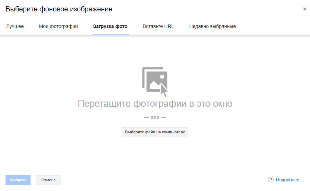This screenshot has width=310, height=191.
Task: Open the Лучшее tab
Action: [x=15, y=26]
